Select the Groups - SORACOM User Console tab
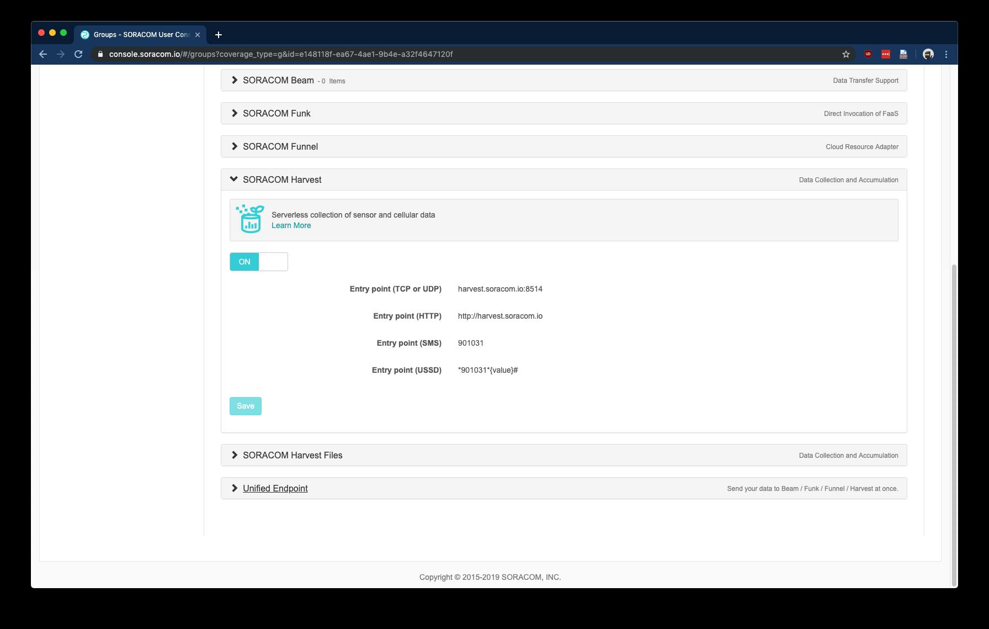Image resolution: width=989 pixels, height=629 pixels. point(141,35)
